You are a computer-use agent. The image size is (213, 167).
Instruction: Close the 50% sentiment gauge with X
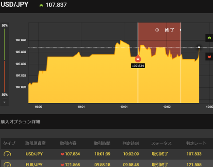4,102
